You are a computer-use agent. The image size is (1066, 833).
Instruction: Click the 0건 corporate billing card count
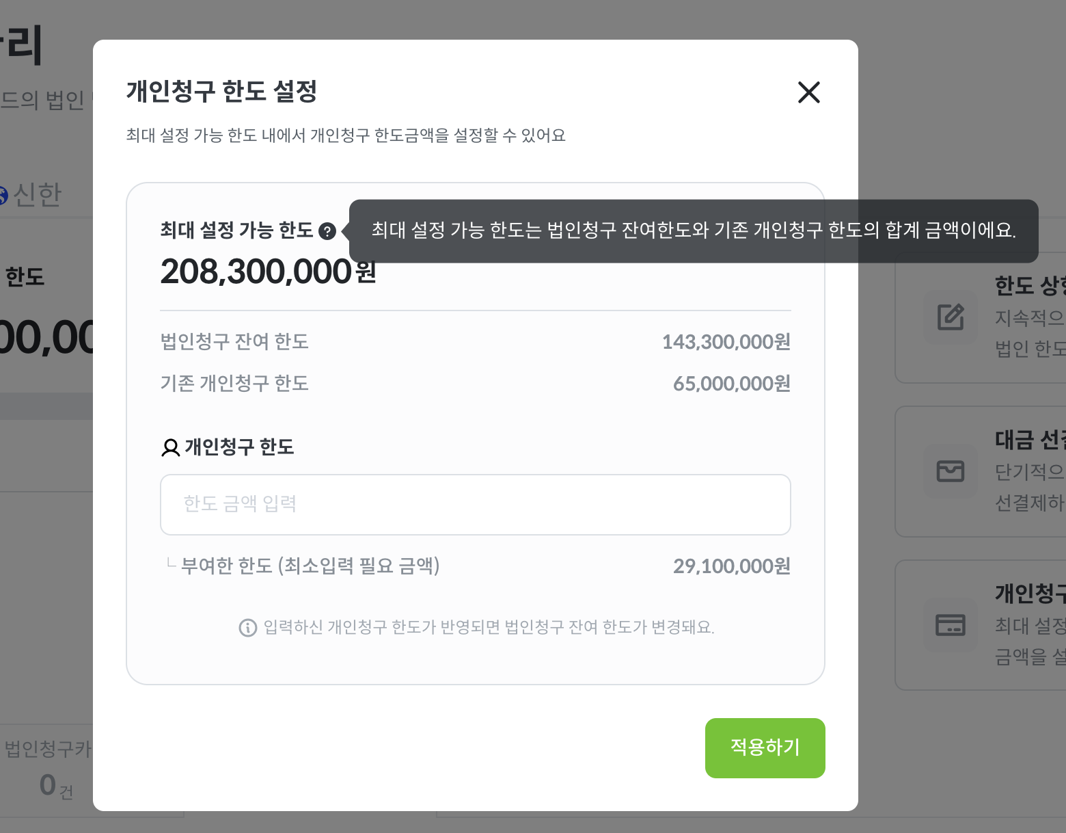click(x=55, y=785)
